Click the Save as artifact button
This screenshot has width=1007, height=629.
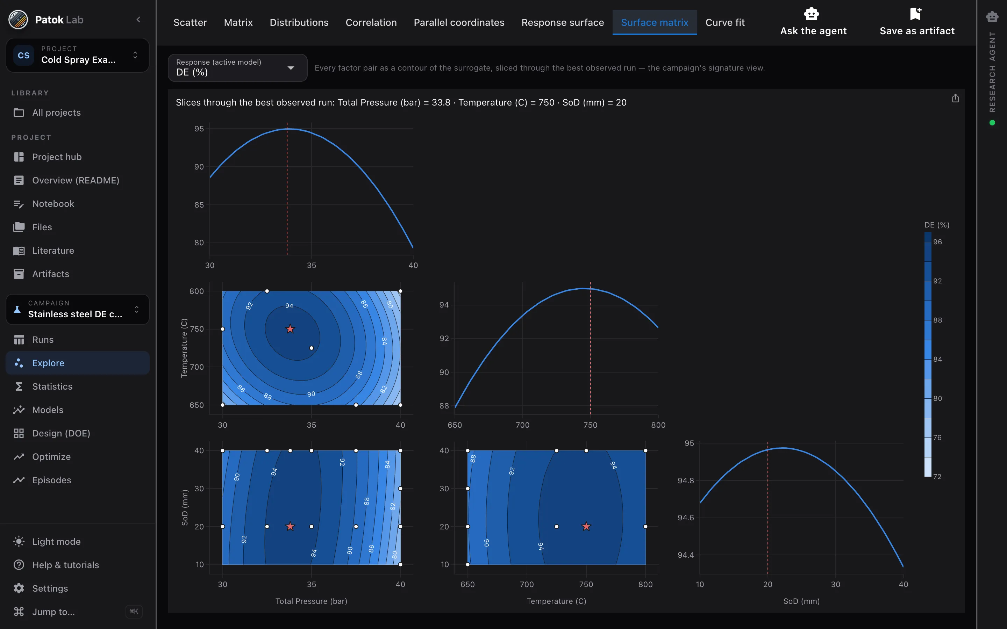click(917, 22)
